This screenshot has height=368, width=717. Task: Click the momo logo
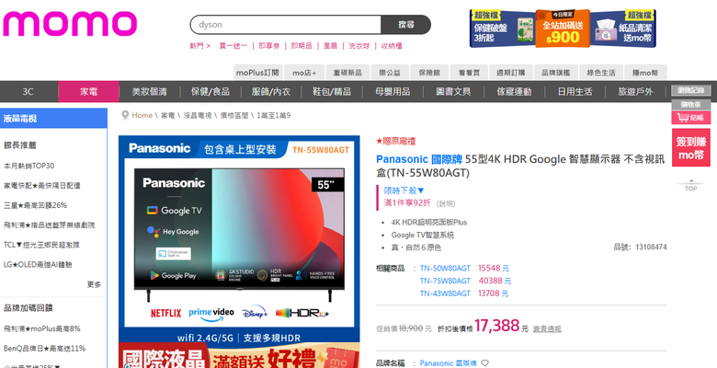(70, 23)
